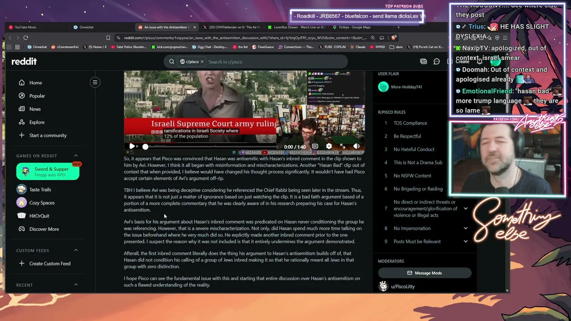Remove the r/pisco search filter chip
Screen dimensions: 571x321
pyautogui.click(x=202, y=62)
